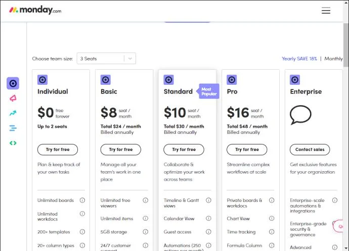
Task: Click the Pro plan title
Action: tap(232, 91)
